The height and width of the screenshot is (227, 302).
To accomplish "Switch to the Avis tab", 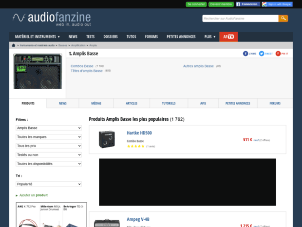I will point(203,103).
